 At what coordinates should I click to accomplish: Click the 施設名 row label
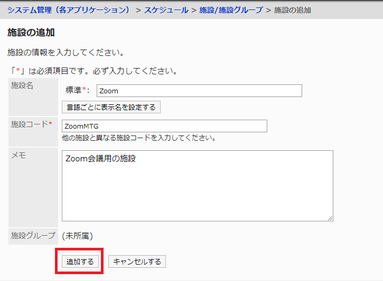(22, 85)
